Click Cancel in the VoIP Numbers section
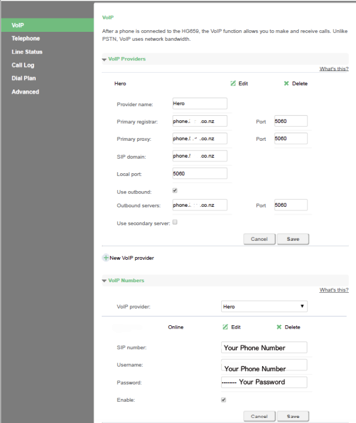The height and width of the screenshot is (423, 356). pos(259,416)
